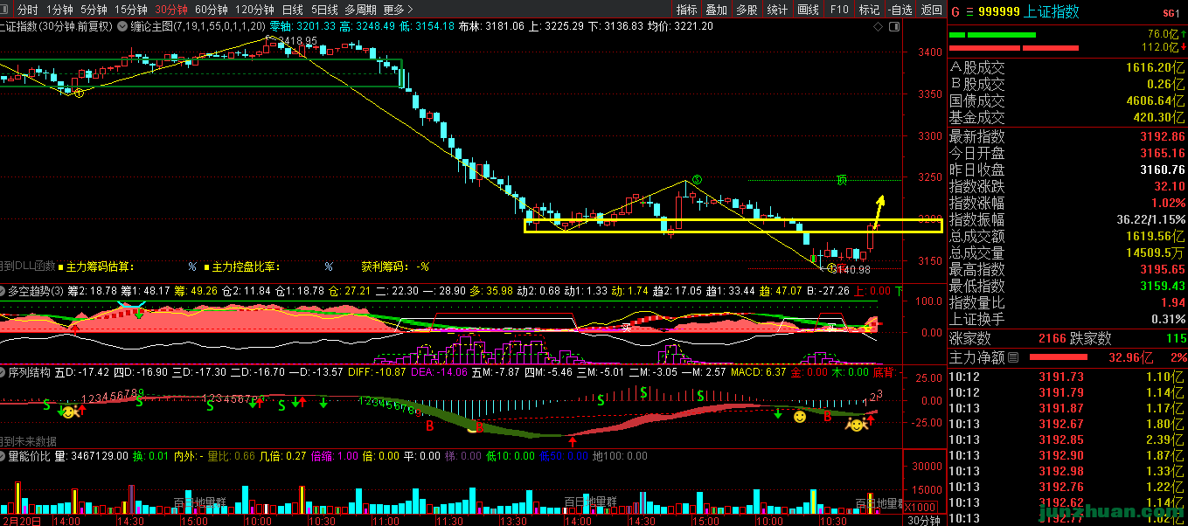Open the 主力净额 detail list icon
Screen dimensions: 1188x526
click(x=1012, y=357)
